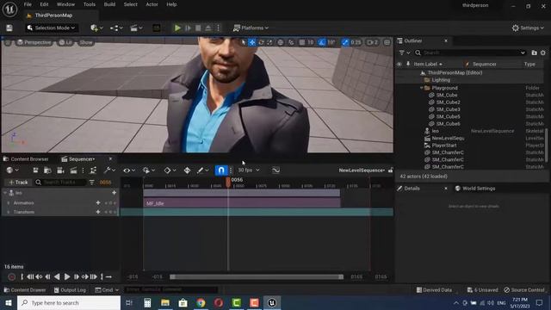The width and height of the screenshot is (551, 310).
Task: Change the grid snap value 10
Action: pos(311,42)
